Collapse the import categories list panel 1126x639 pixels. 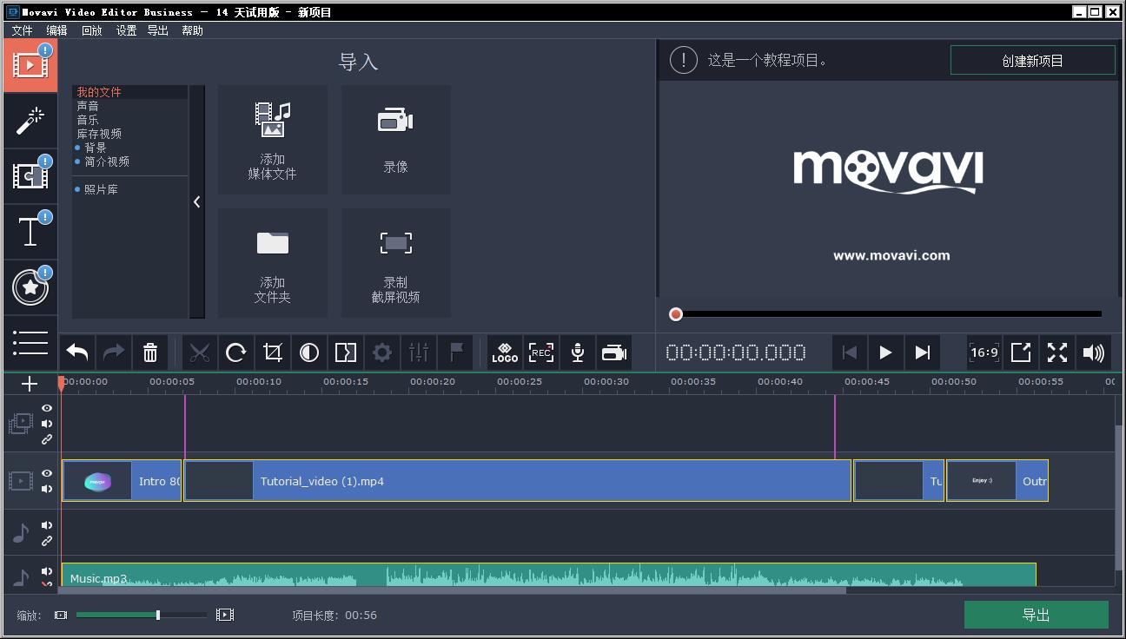(x=196, y=201)
